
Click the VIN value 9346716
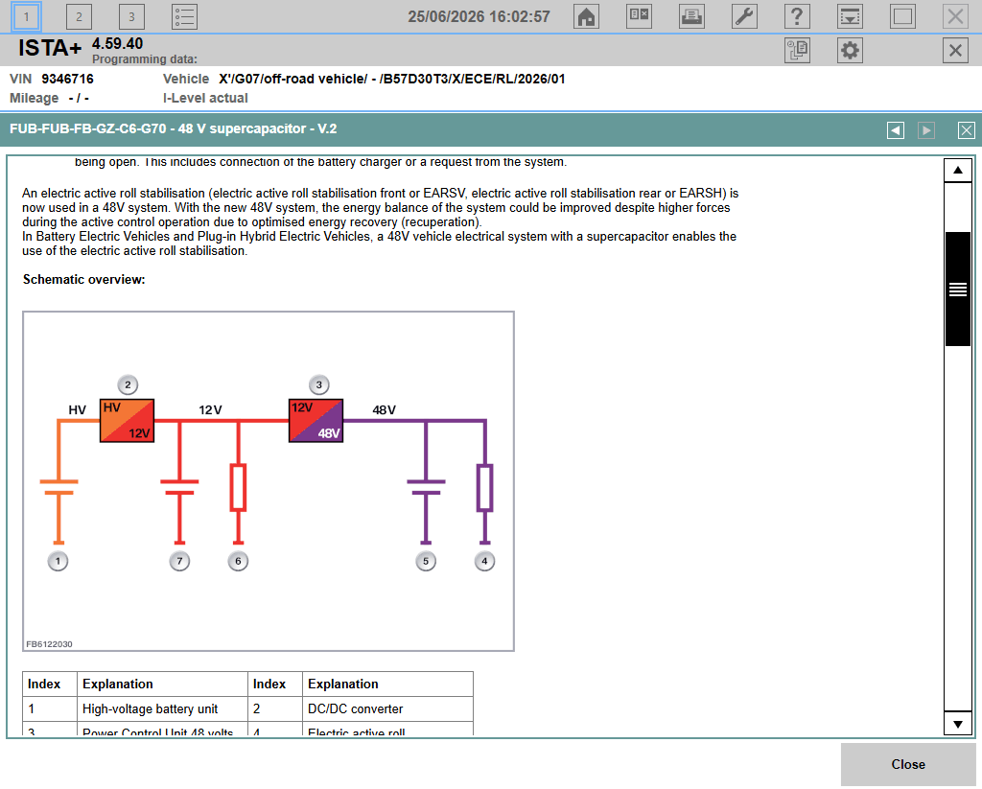click(68, 79)
